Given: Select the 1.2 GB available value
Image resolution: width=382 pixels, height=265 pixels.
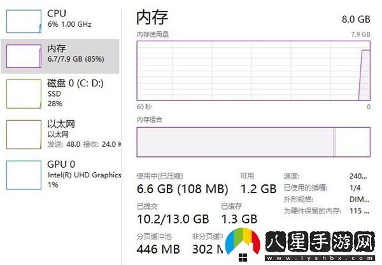Looking at the screenshot, I should [x=258, y=189].
